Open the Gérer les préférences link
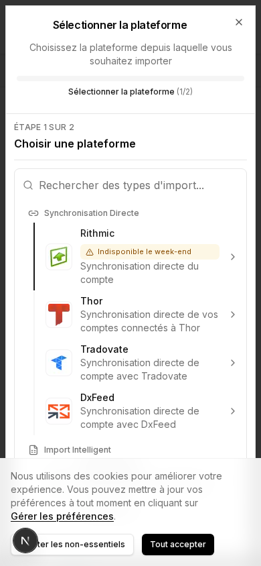Image resolution: width=261 pixels, height=566 pixels. click(x=62, y=516)
